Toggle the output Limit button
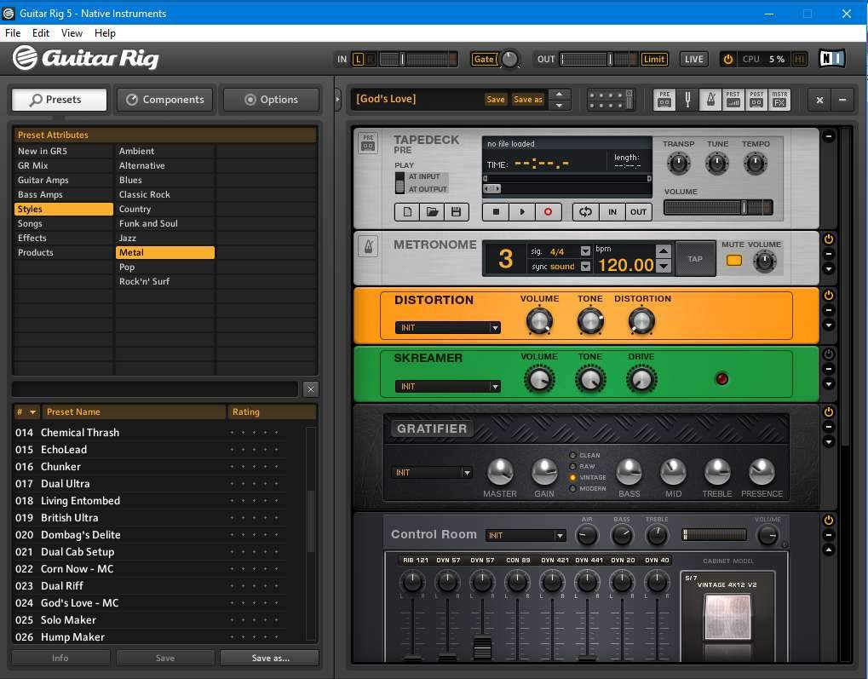The height and width of the screenshot is (679, 868). coord(654,59)
